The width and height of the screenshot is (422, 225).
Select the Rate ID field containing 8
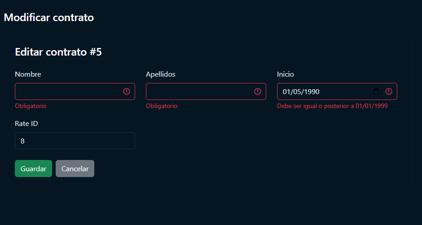75,141
